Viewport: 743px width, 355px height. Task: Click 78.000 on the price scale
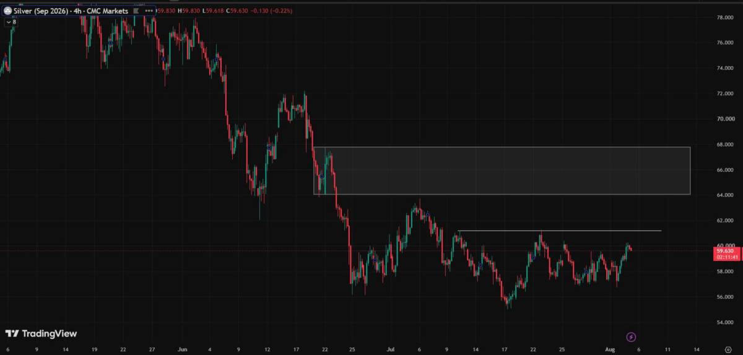tap(725, 17)
